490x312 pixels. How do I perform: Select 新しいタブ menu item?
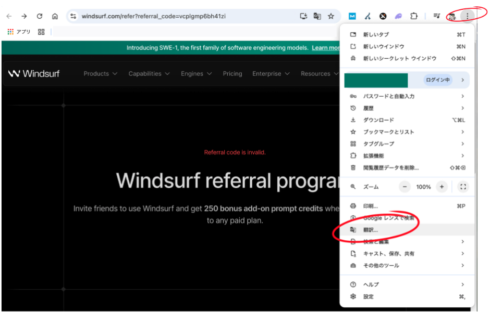pyautogui.click(x=407, y=35)
